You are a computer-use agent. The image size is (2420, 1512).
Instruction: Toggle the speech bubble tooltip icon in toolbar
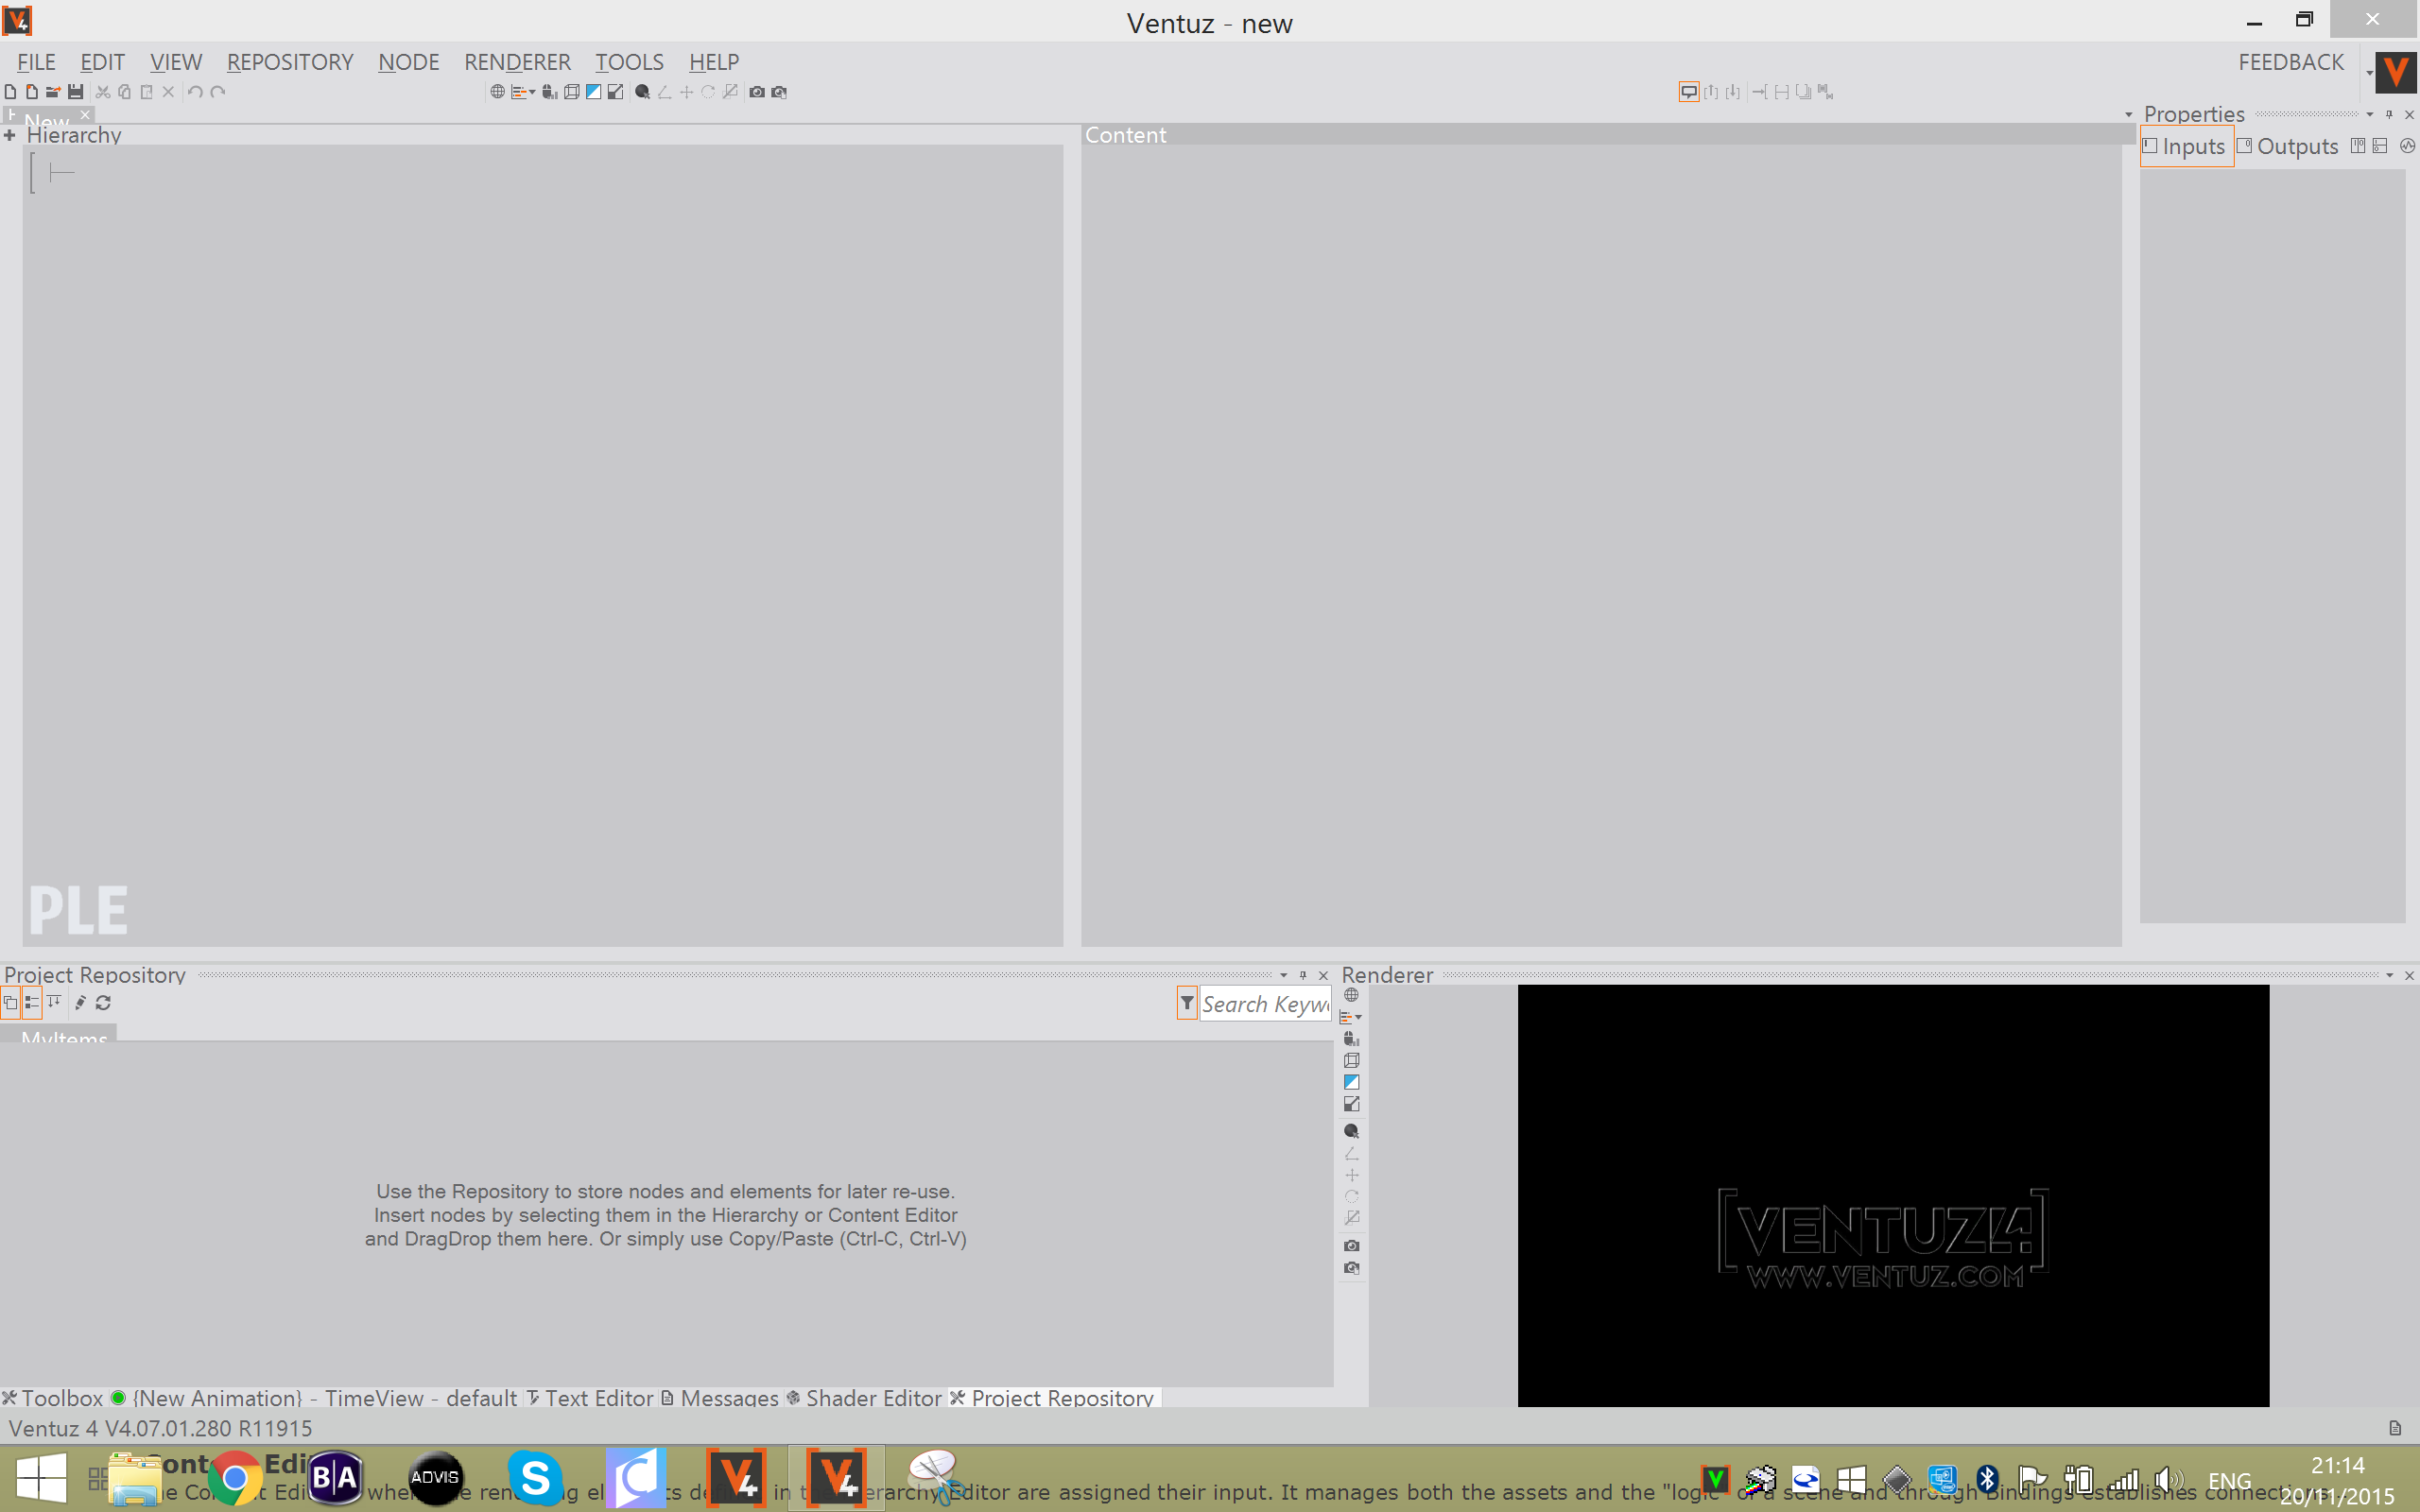1688,92
